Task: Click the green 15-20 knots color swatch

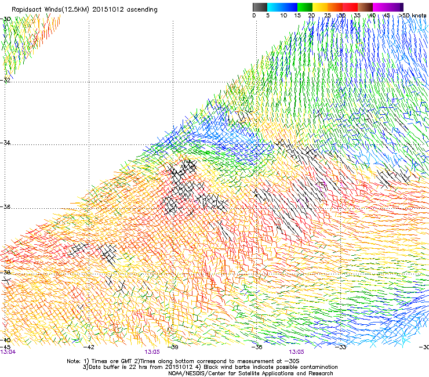Action: pyautogui.click(x=305, y=7)
